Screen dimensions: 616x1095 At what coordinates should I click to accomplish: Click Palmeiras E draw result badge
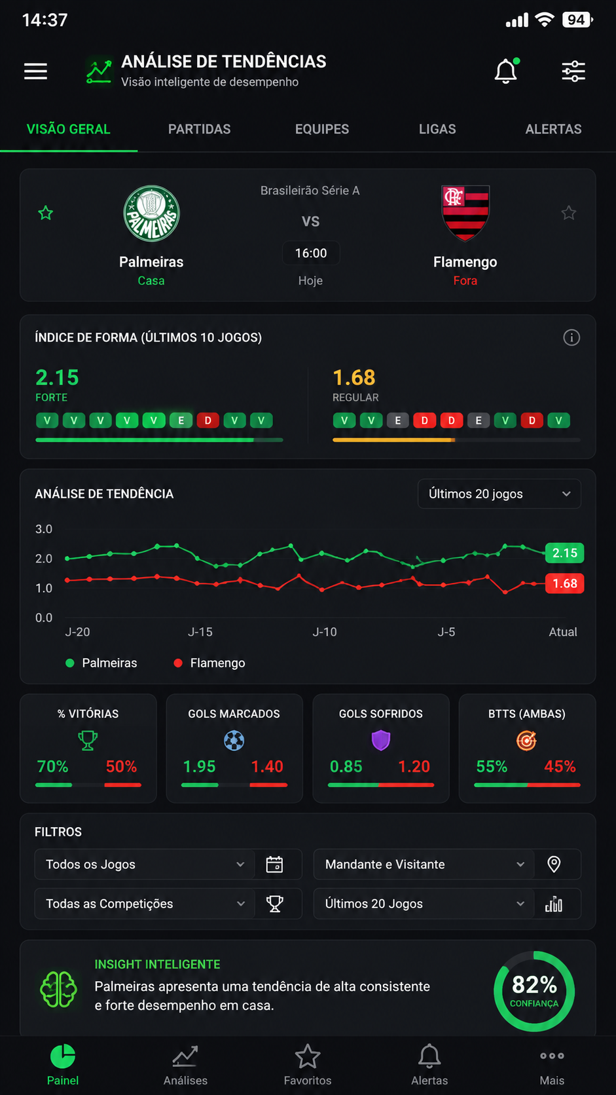[181, 420]
